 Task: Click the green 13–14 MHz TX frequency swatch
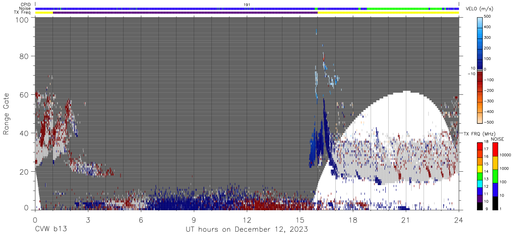[x=479, y=176]
